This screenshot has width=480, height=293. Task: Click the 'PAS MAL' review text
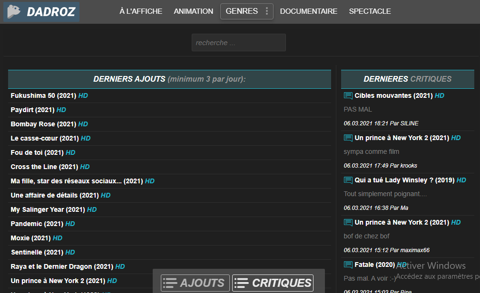click(x=358, y=109)
